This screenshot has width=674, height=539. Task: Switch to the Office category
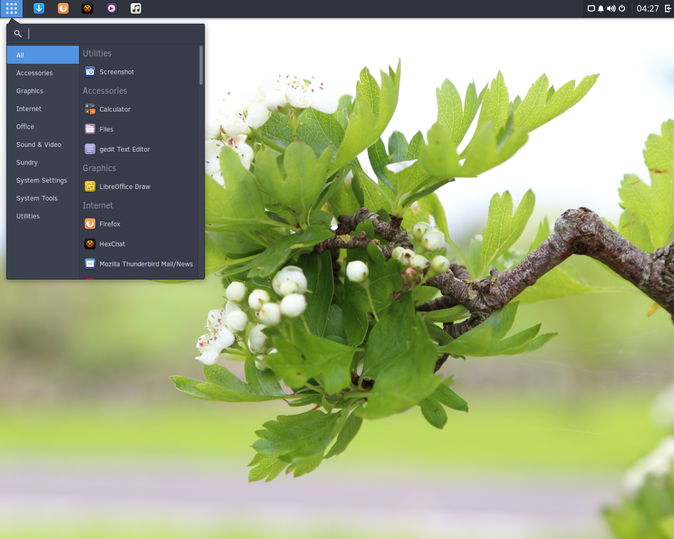pyautogui.click(x=43, y=127)
